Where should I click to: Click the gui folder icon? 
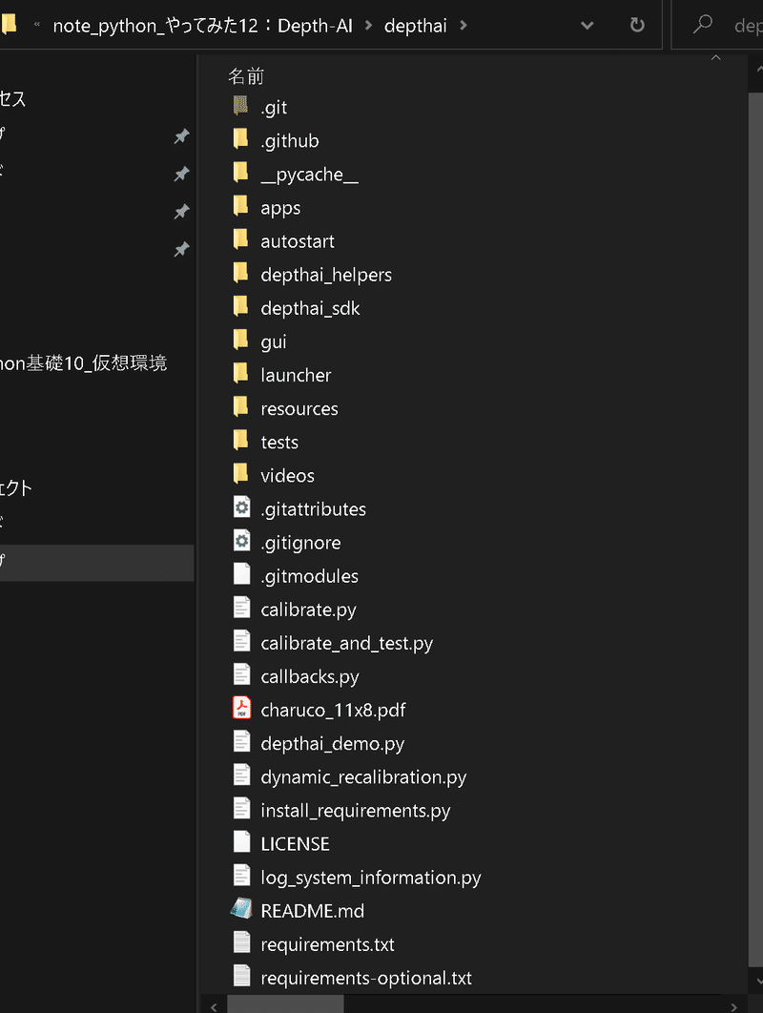click(241, 340)
